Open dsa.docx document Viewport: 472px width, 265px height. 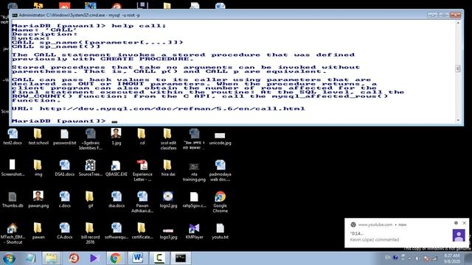click(117, 199)
